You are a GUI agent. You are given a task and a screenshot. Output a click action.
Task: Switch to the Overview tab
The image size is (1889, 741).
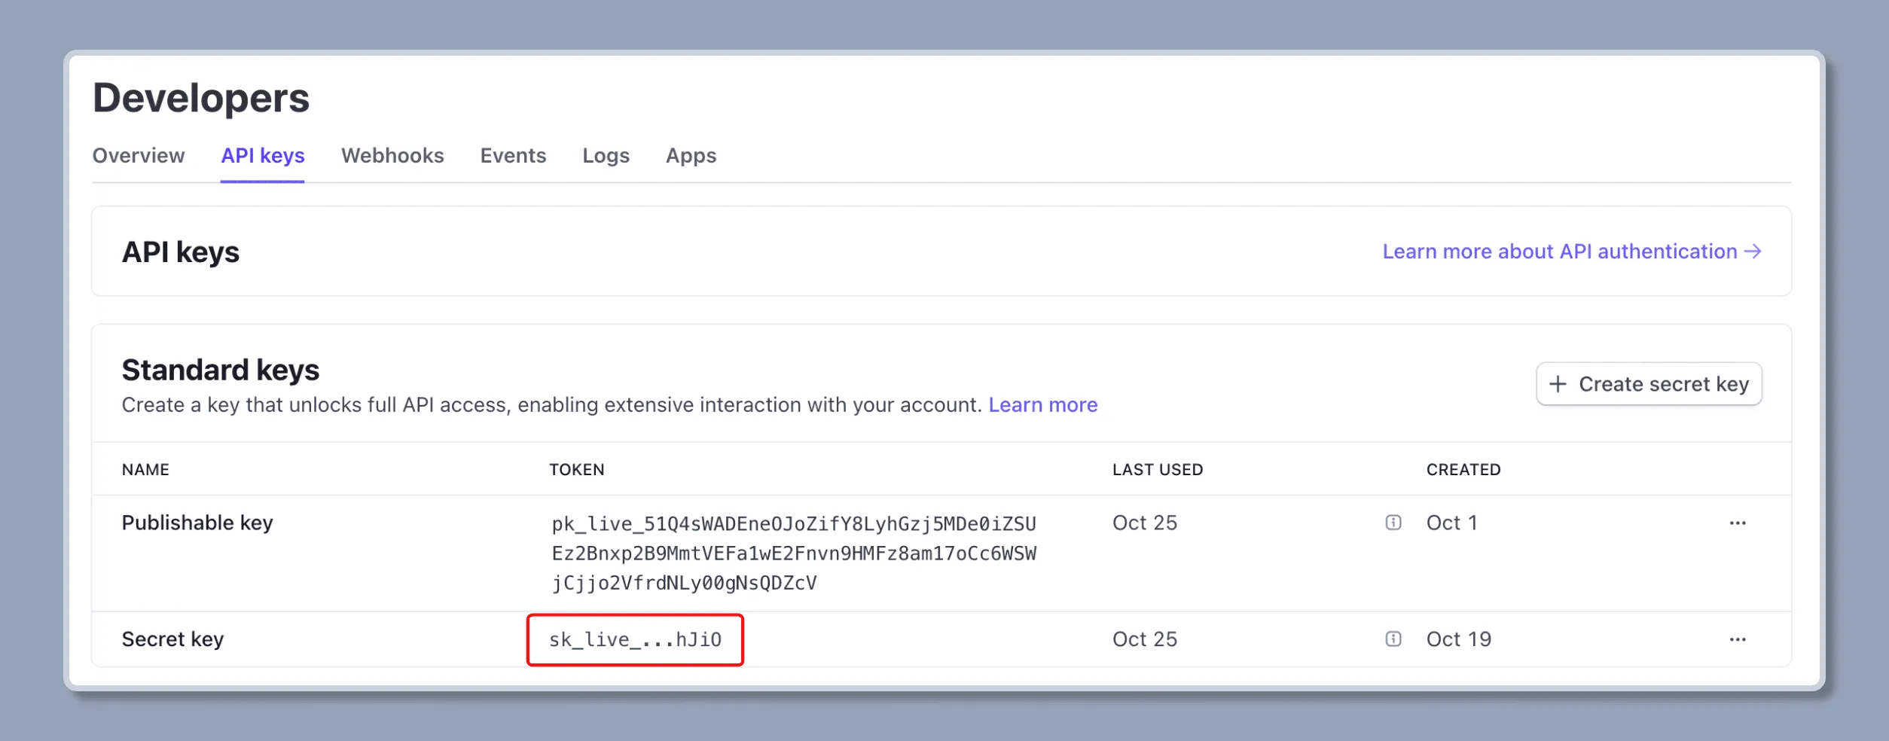point(139,156)
